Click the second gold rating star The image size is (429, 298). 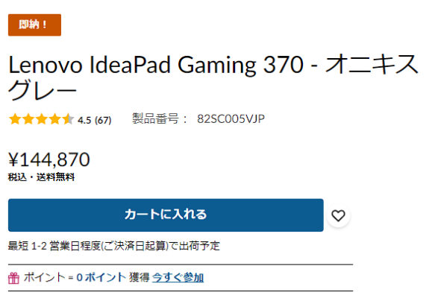point(28,119)
